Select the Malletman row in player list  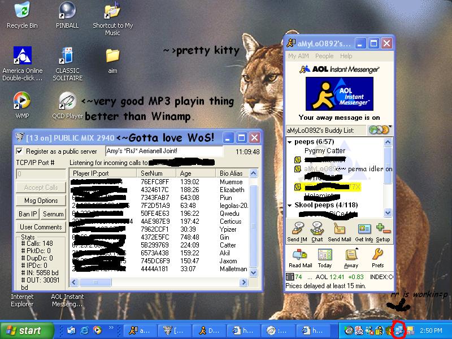159,269
